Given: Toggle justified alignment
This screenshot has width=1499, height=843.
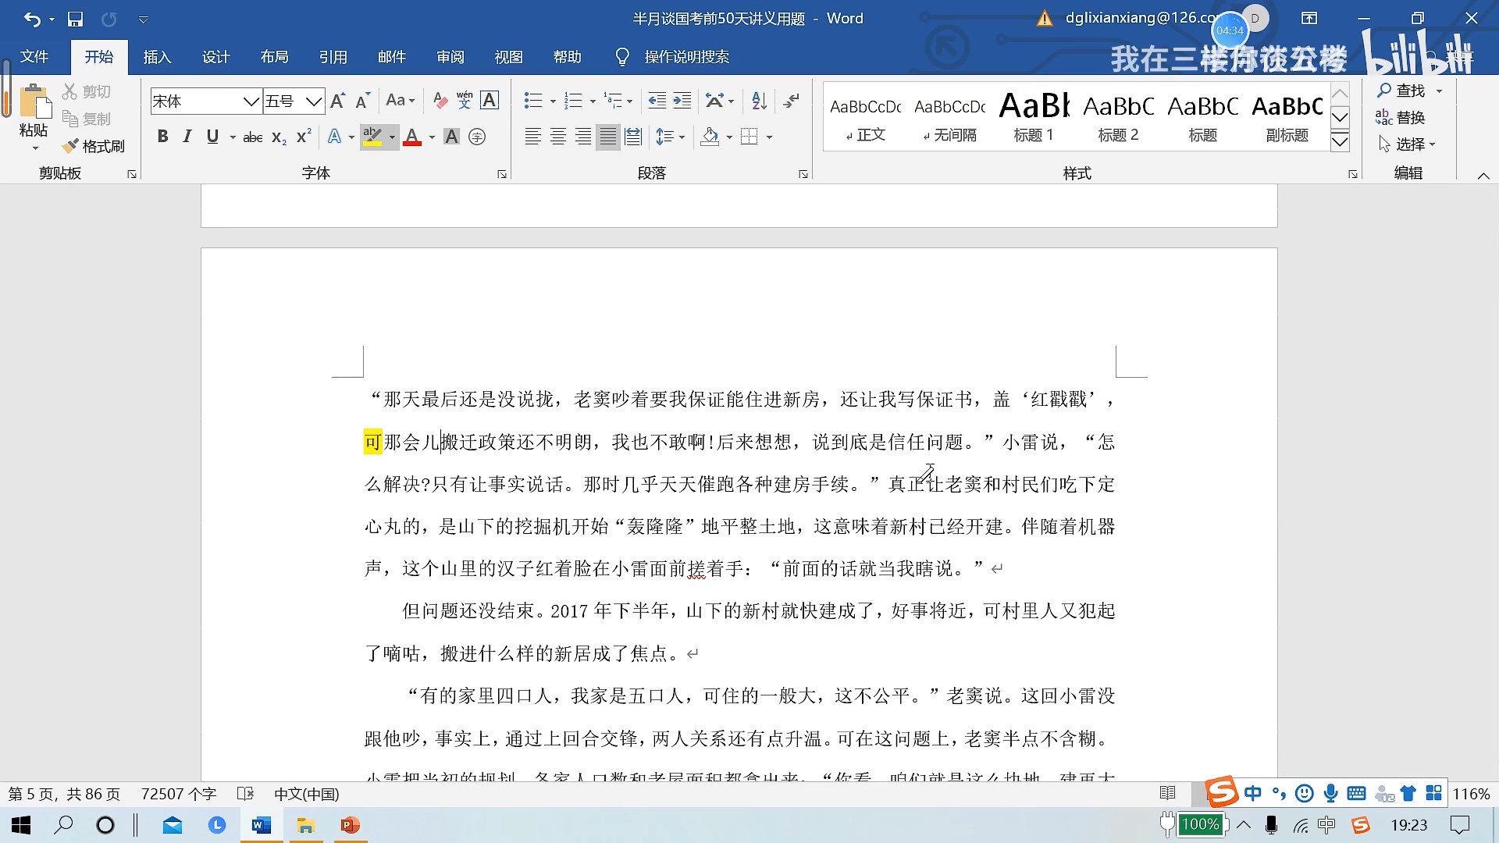Looking at the screenshot, I should [607, 137].
